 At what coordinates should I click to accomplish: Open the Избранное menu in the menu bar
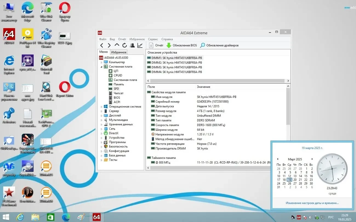coord(137,39)
